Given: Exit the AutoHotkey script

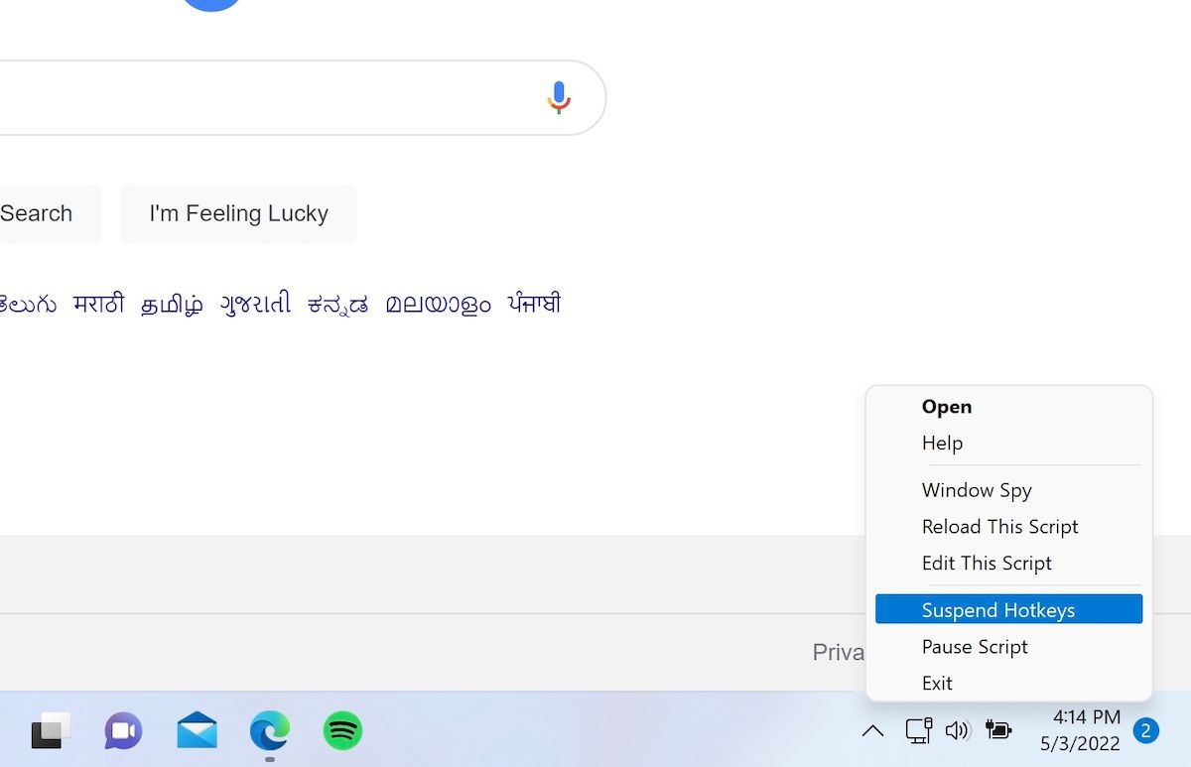Looking at the screenshot, I should click(937, 683).
